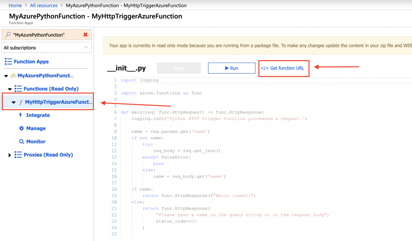Image resolution: width=412 pixels, height=241 pixels.
Task: Click the lightning bolt Integrate icon
Action: tap(21, 115)
